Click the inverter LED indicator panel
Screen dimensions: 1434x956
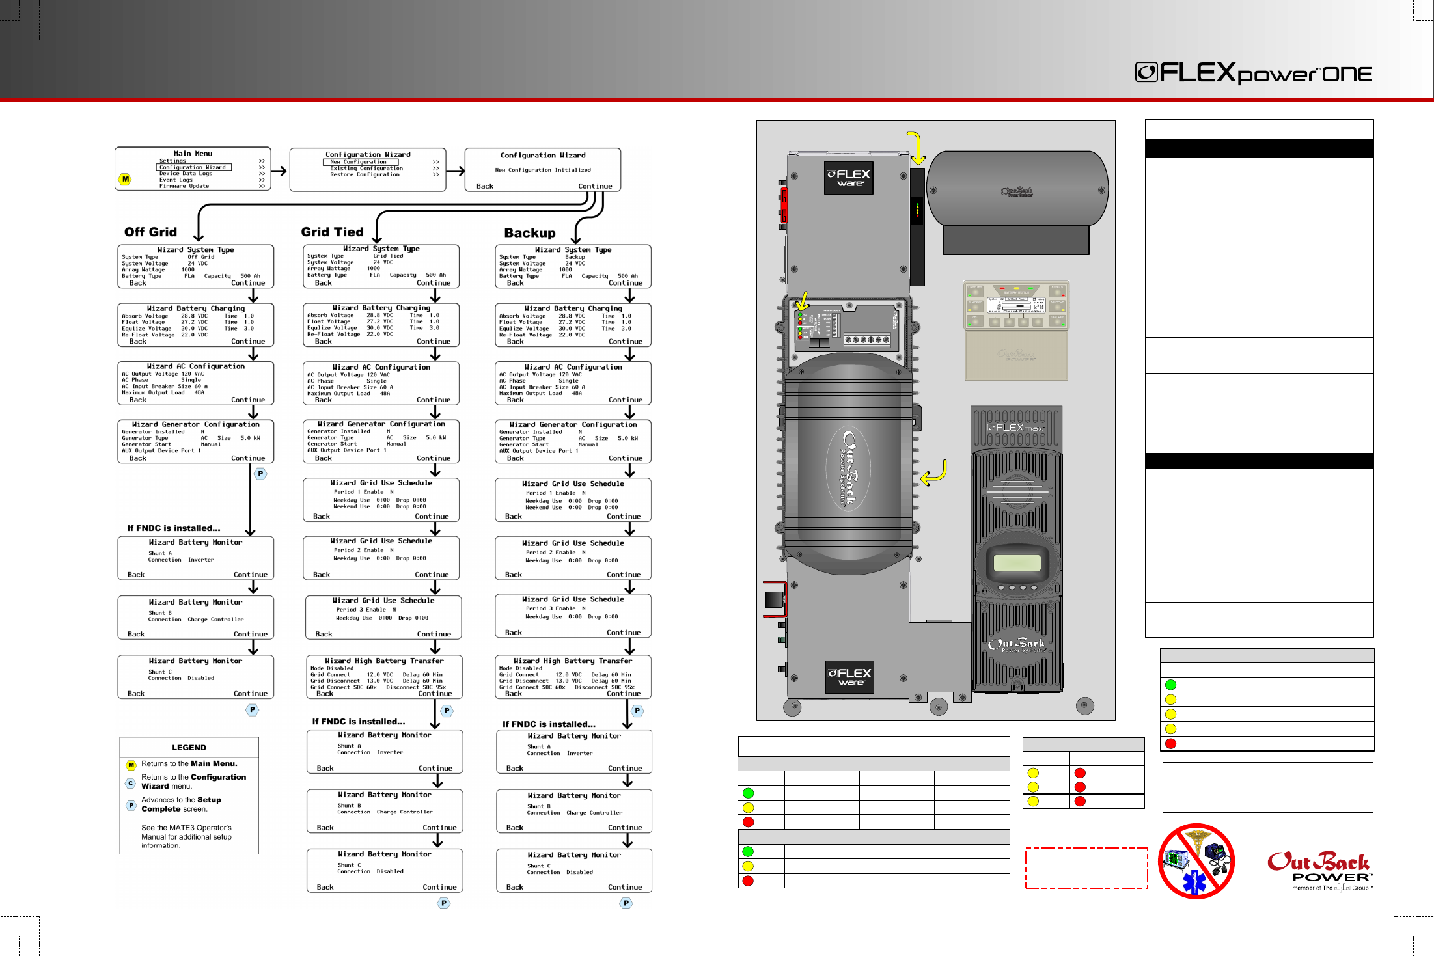pos(806,325)
